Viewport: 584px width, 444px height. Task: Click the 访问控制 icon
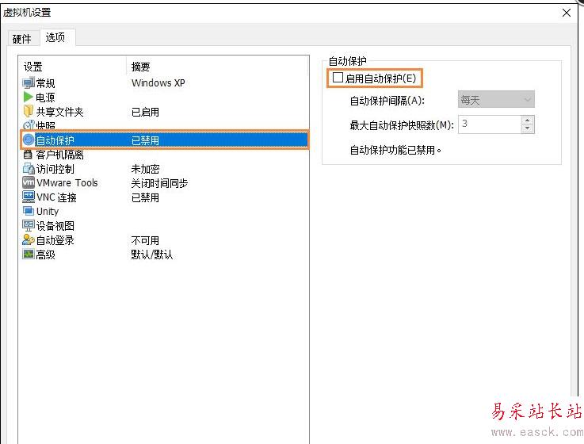coord(29,169)
